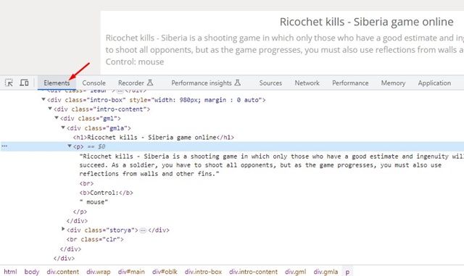Switch to the Application tab
Image resolution: width=464 pixels, height=276 pixels.
click(x=434, y=83)
